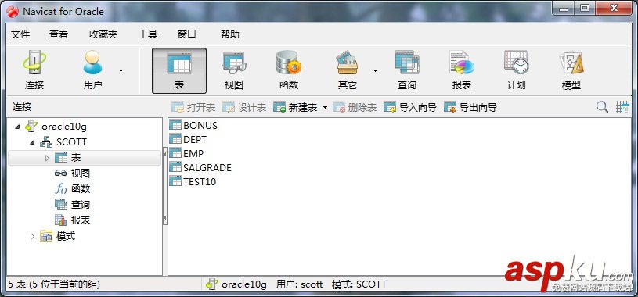Click the upper panel collapse arrow on splitter
This screenshot has height=297, width=638.
[165, 155]
